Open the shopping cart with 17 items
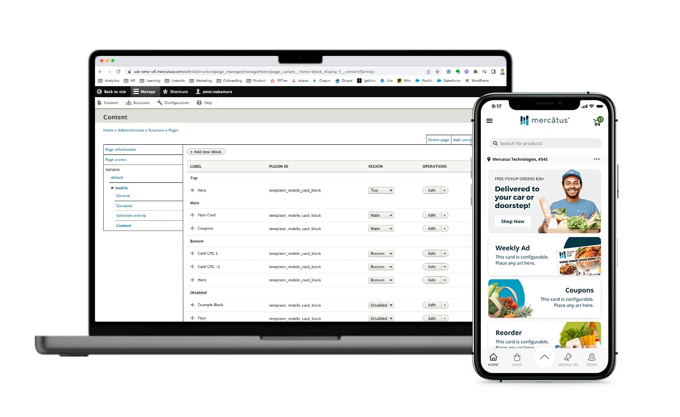Screen dimensions: 680x417 tap(597, 122)
